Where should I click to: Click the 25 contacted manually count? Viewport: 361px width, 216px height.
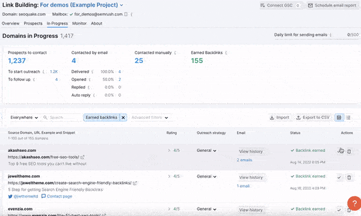click(x=139, y=61)
